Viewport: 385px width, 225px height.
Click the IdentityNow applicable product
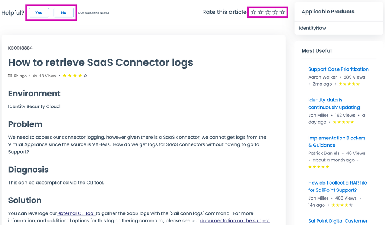(313, 28)
